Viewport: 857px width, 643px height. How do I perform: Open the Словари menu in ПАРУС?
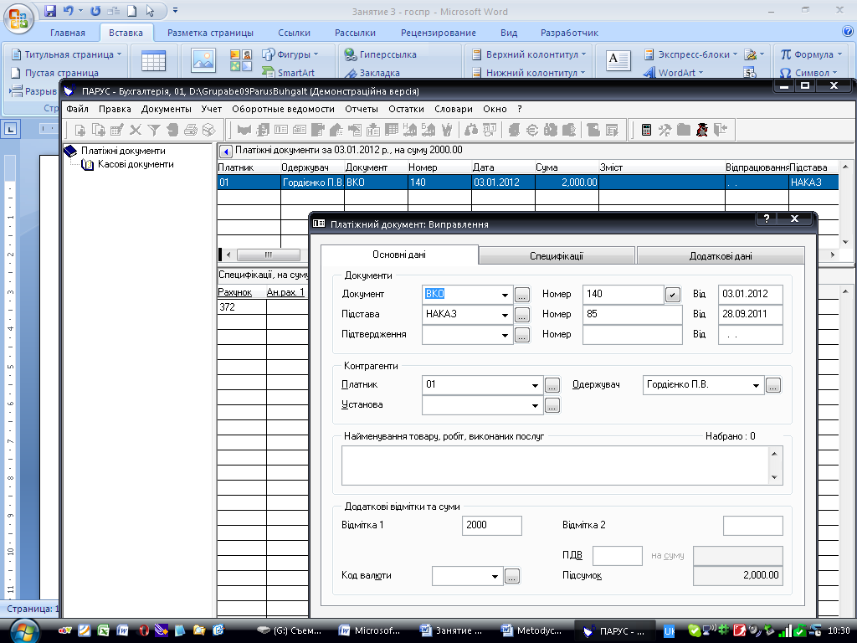(454, 110)
